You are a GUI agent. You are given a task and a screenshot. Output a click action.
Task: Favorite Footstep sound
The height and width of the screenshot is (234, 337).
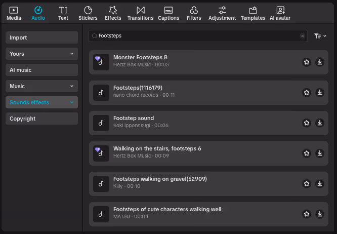tap(307, 123)
